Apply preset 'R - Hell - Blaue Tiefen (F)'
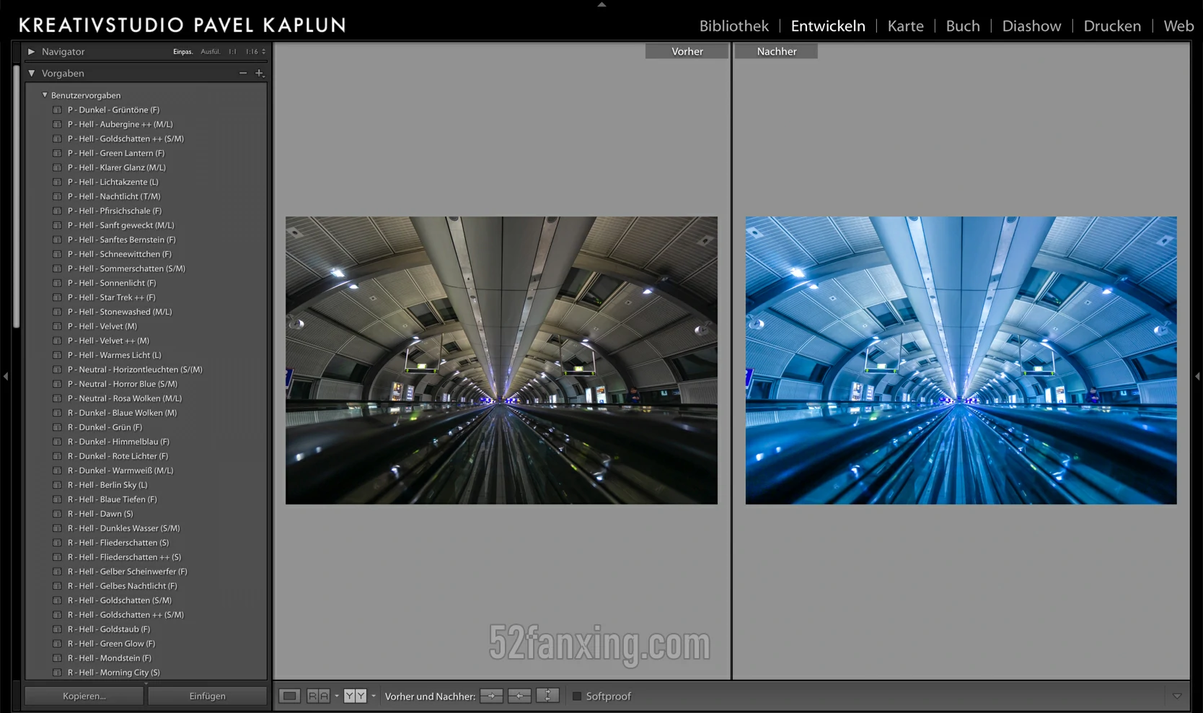 point(113,499)
